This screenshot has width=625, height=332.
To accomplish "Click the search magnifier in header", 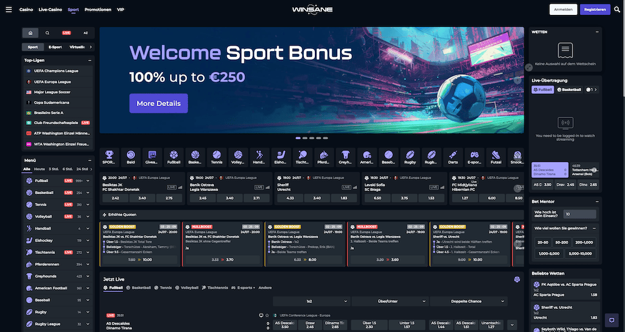I will click(x=617, y=9).
